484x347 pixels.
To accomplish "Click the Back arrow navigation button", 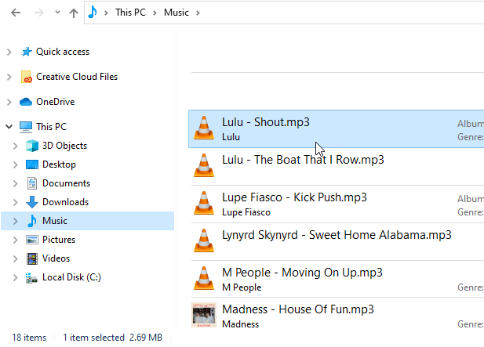I will point(16,13).
